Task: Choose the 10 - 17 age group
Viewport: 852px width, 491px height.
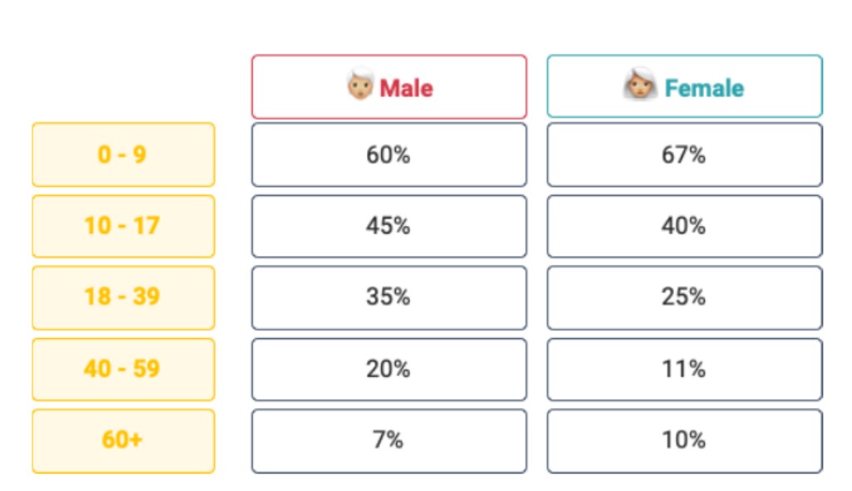Action: [123, 226]
